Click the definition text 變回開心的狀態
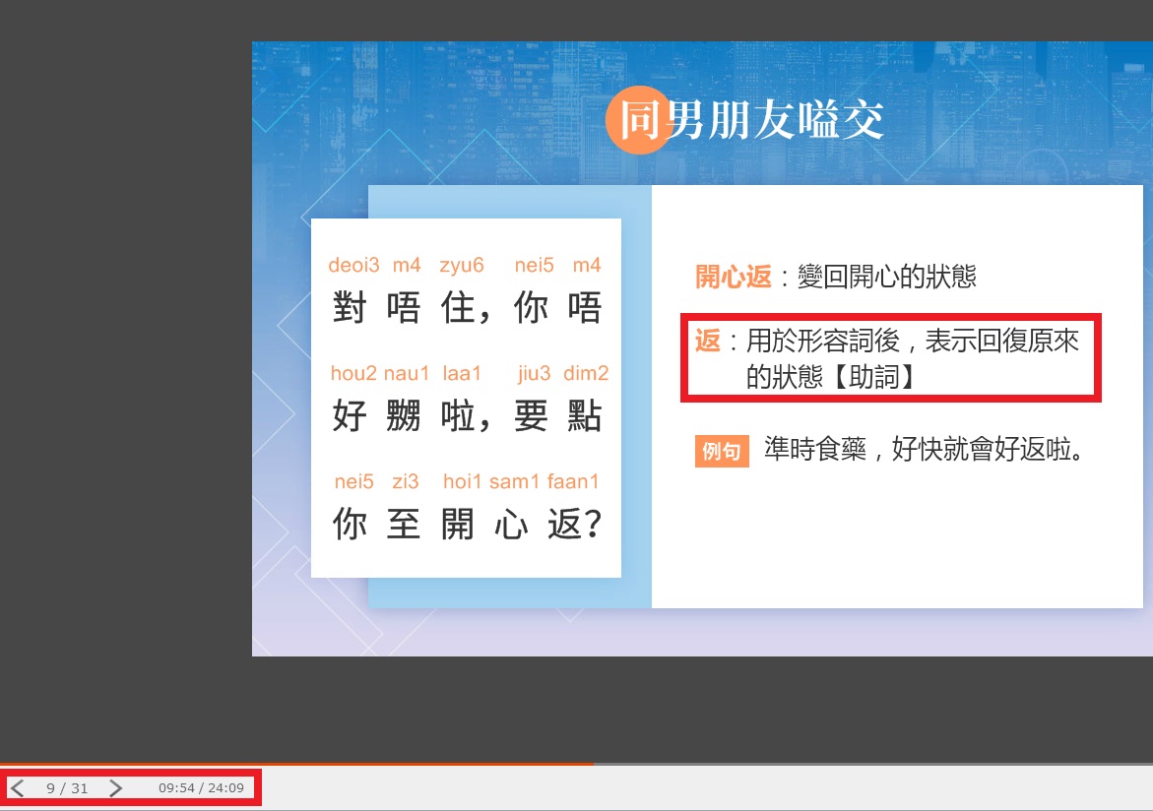The width and height of the screenshot is (1153, 811). [886, 277]
